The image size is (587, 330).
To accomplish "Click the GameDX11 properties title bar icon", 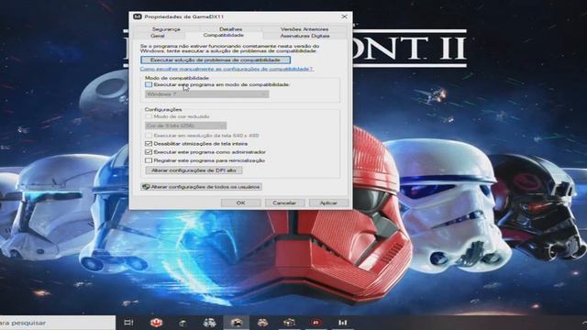I will [x=138, y=16].
